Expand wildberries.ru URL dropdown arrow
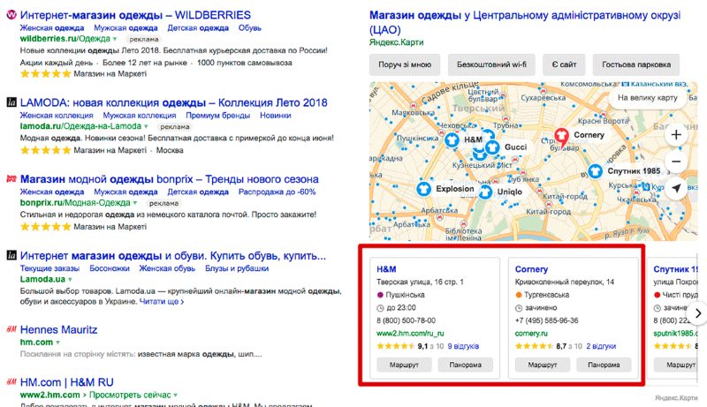The image size is (707, 407). pos(115,39)
